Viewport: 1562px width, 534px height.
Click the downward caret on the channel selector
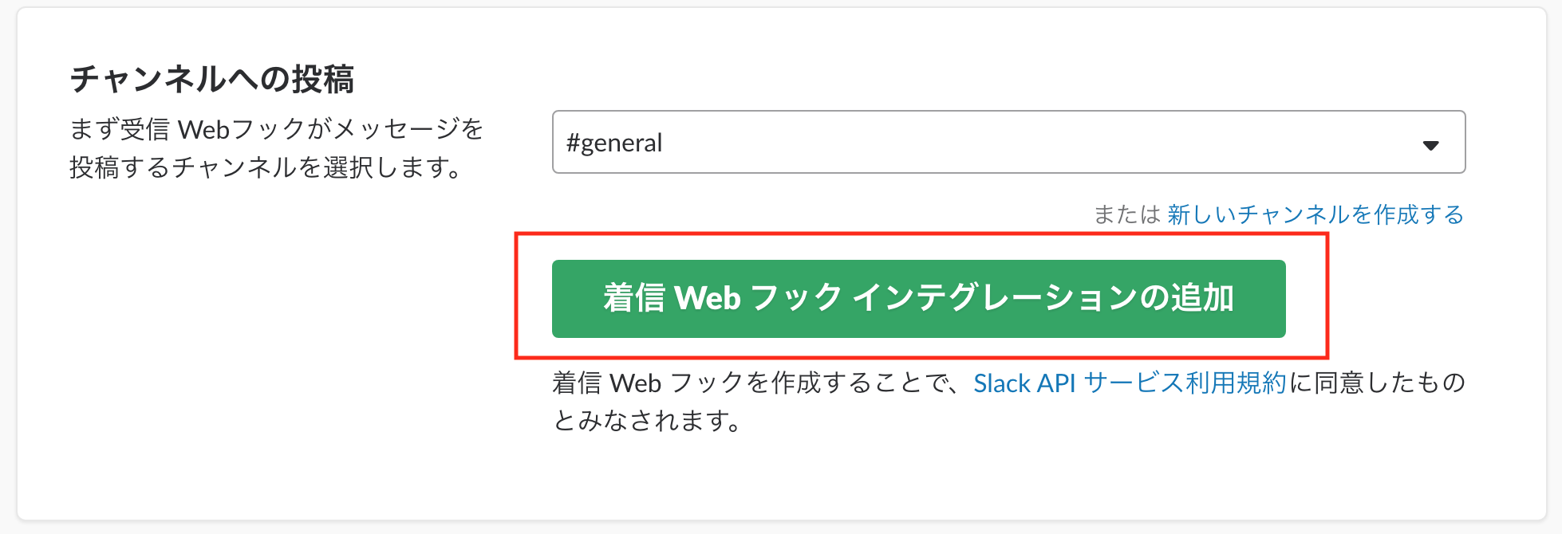1431,143
